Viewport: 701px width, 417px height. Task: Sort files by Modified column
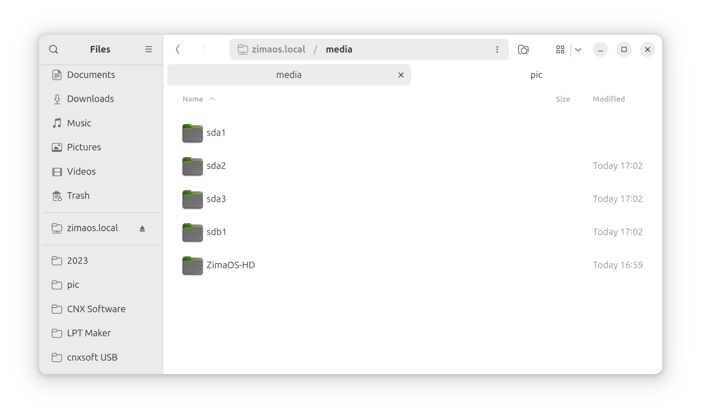[x=609, y=99]
